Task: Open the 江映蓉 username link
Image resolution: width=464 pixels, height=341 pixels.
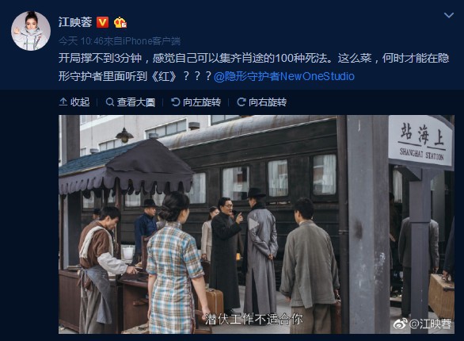Action: coord(75,22)
